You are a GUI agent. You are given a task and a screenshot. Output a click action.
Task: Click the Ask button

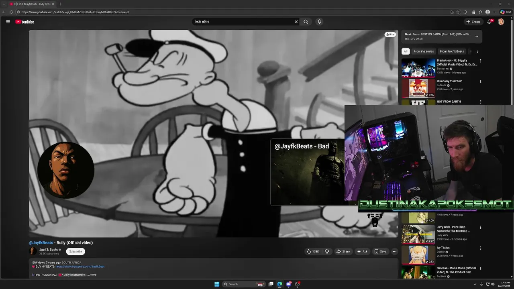click(362, 252)
